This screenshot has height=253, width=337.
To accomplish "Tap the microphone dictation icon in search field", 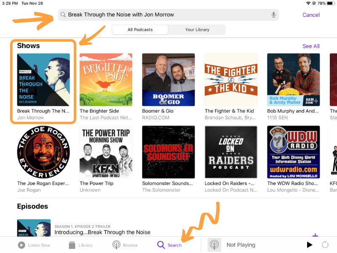I will tap(273, 15).
